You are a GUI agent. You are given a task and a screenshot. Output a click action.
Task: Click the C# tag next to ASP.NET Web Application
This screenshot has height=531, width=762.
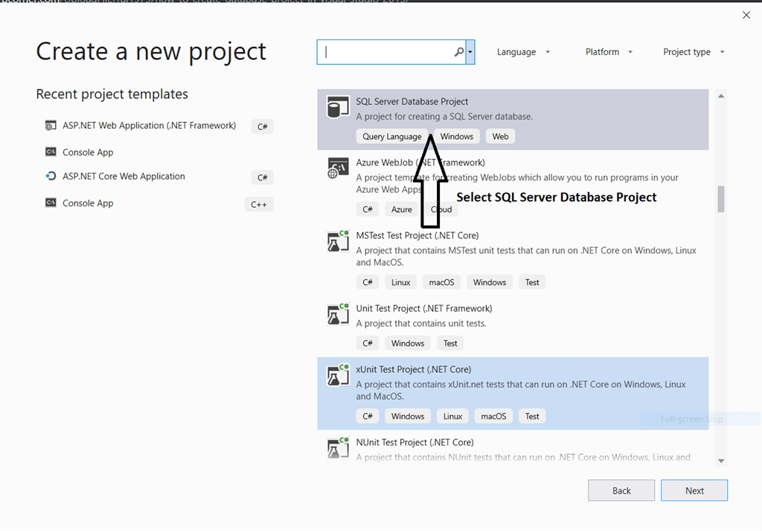coord(262,127)
